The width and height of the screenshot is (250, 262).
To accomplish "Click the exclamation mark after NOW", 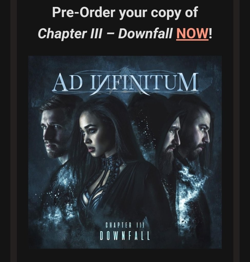I will pos(210,33).
